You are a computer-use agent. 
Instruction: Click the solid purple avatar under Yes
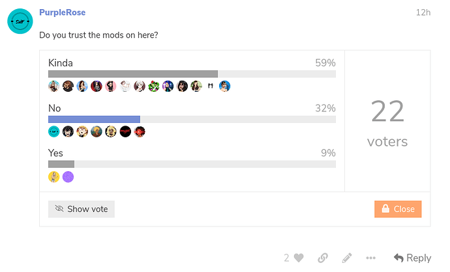[x=68, y=176]
